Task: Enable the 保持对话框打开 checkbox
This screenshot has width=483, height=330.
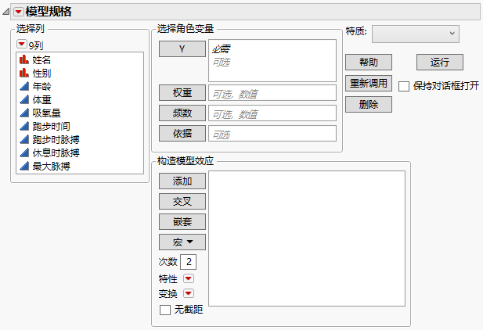Action: pyautogui.click(x=404, y=86)
